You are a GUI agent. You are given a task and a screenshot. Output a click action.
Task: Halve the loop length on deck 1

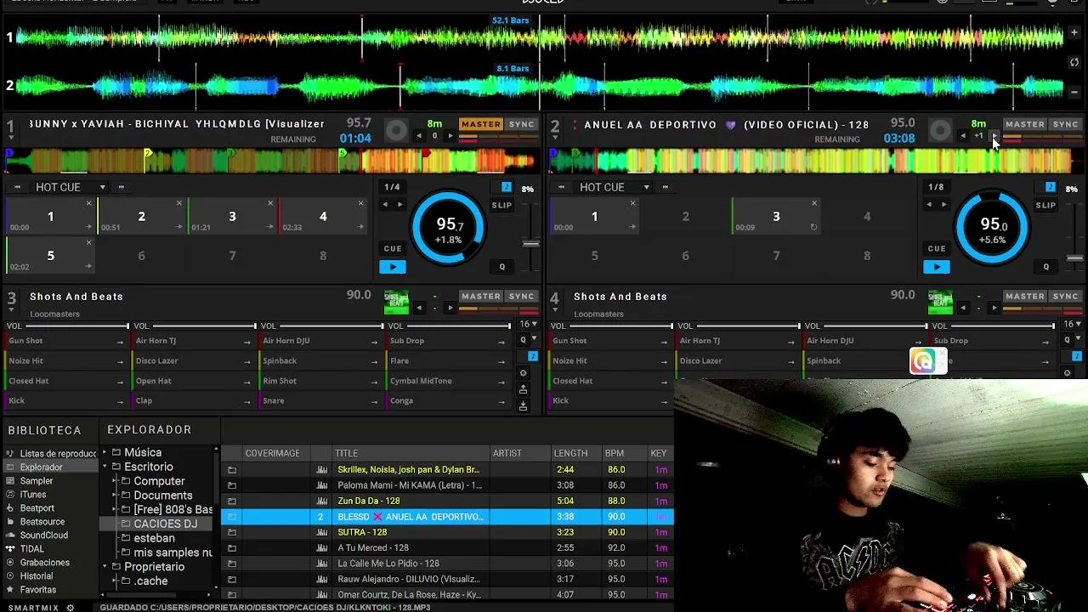pyautogui.click(x=385, y=205)
